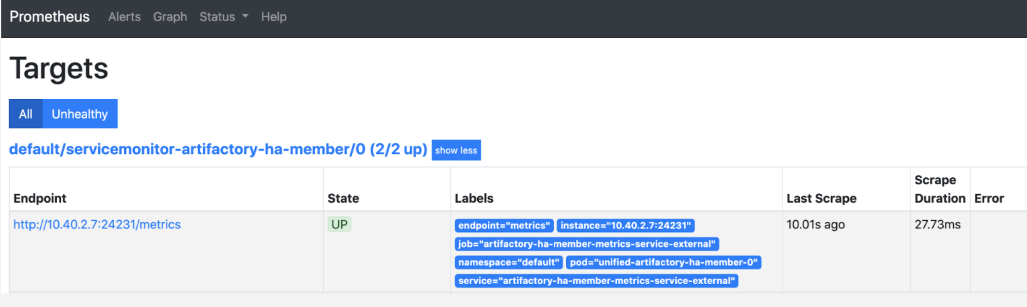Image resolution: width=1027 pixels, height=307 pixels.
Task: Click the Last Scrape column header
Action: point(821,198)
